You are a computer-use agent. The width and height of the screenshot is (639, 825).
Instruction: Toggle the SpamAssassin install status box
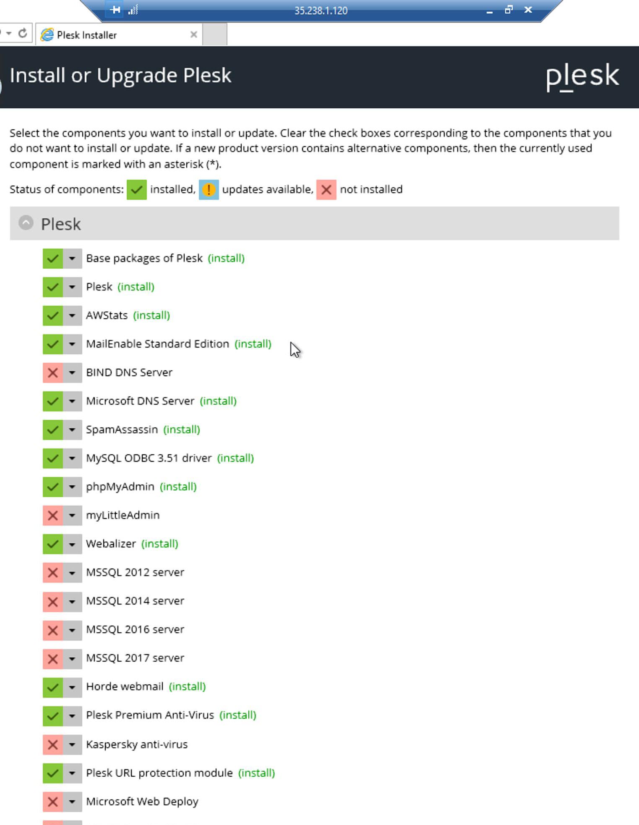[x=53, y=430]
